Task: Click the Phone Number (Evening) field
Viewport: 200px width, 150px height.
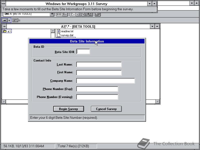Action: (x=97, y=97)
